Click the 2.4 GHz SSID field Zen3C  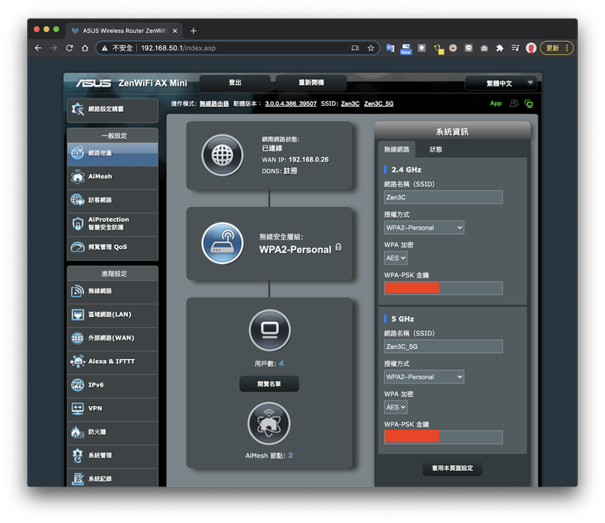tap(444, 198)
